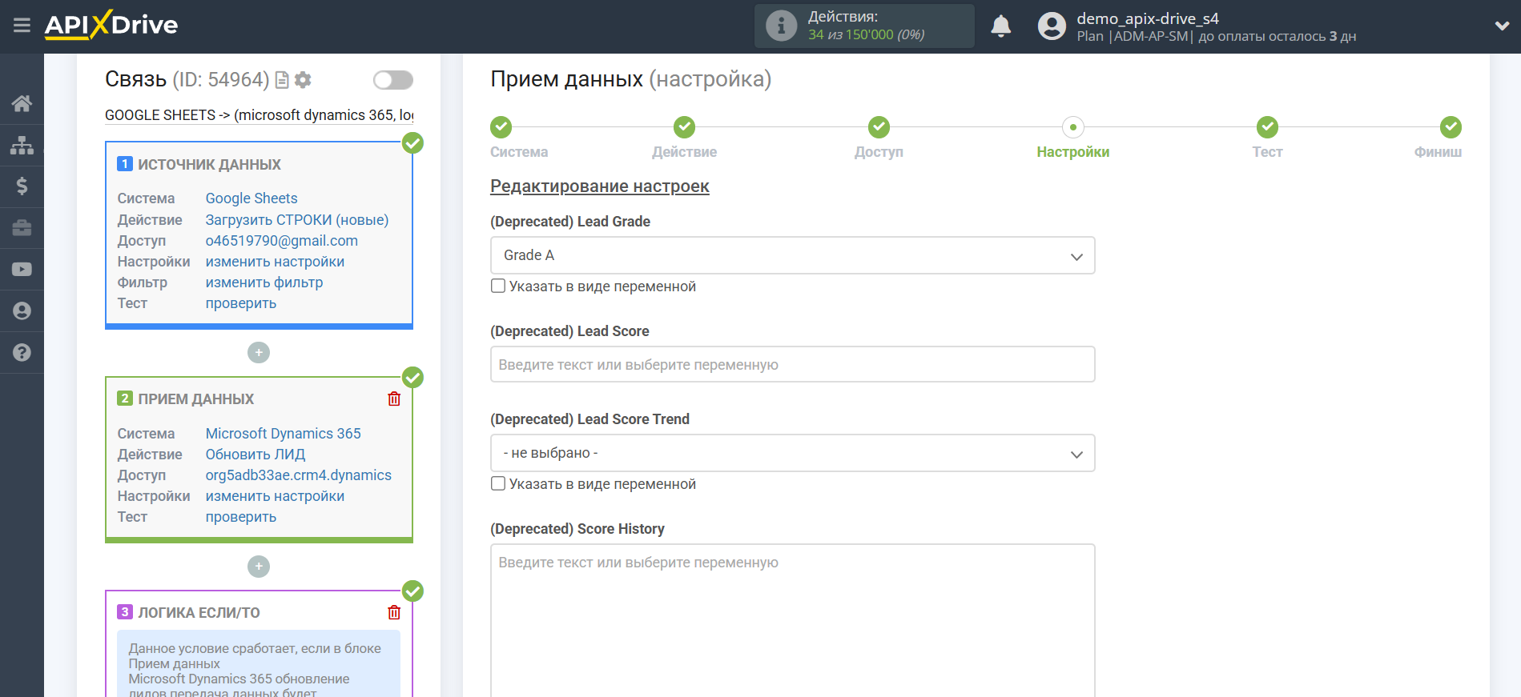Open the YouTube video sidebar icon

click(22, 270)
